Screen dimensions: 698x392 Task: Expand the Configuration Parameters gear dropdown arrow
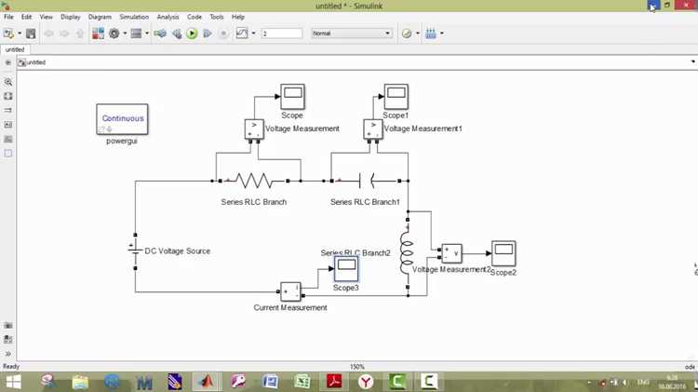pos(125,34)
